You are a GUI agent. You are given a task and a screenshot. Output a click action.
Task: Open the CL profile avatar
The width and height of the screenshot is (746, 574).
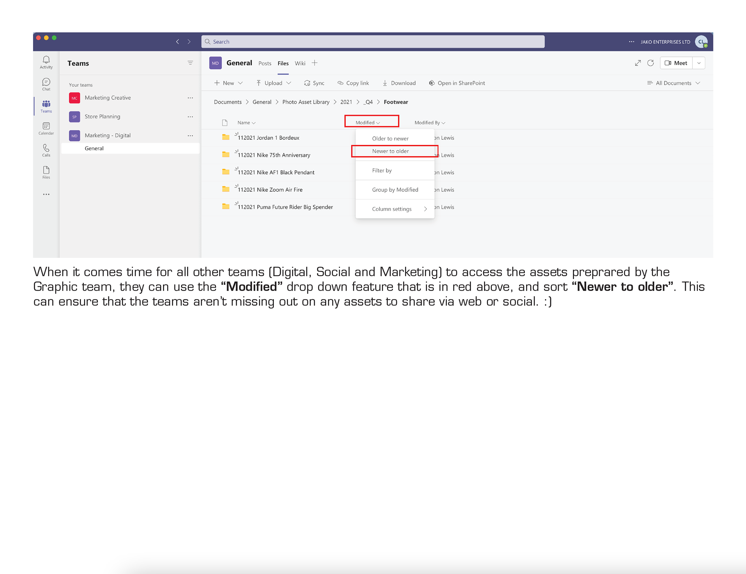pyautogui.click(x=701, y=42)
